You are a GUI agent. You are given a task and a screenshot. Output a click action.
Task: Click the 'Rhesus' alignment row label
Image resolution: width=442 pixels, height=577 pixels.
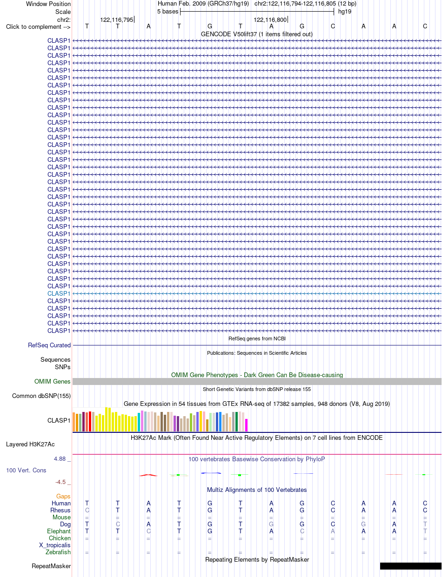(x=60, y=510)
